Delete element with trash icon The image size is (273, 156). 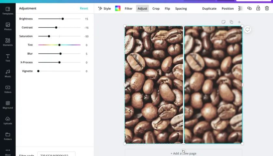click(267, 8)
